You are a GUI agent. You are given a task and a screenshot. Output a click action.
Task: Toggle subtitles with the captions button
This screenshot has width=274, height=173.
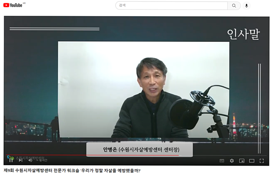(x=222, y=160)
